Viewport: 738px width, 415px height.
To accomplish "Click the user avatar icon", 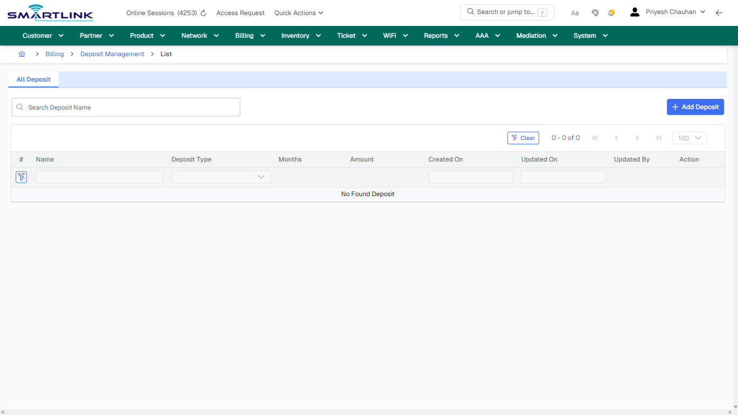I will (634, 11).
